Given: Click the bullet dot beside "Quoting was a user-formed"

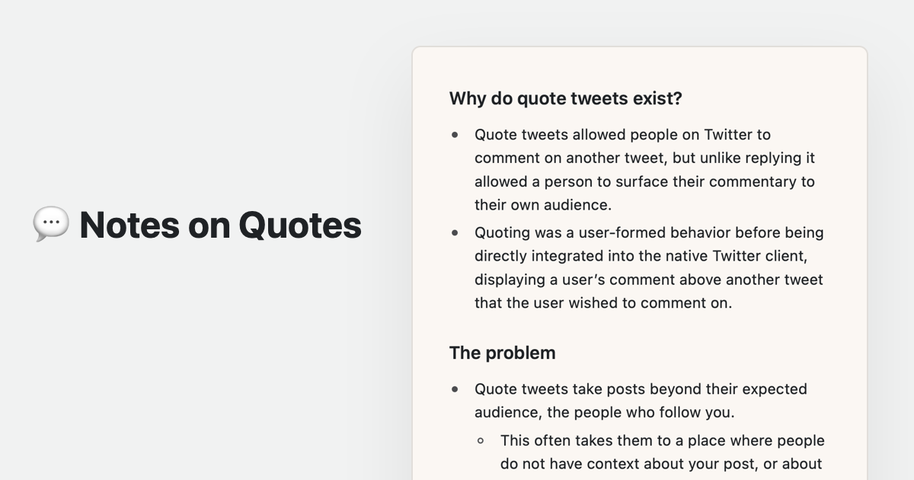Looking at the screenshot, I should pos(455,233).
